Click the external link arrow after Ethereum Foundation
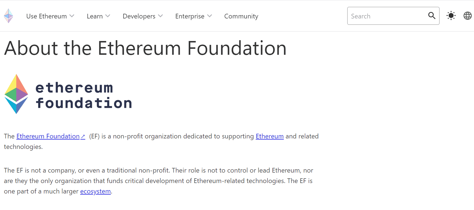 (83, 137)
